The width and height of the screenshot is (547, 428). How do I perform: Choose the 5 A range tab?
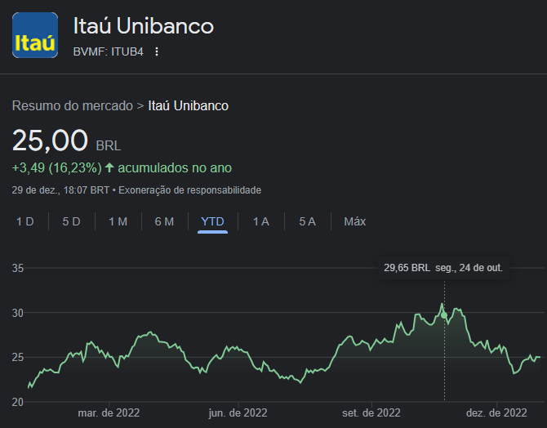click(307, 221)
